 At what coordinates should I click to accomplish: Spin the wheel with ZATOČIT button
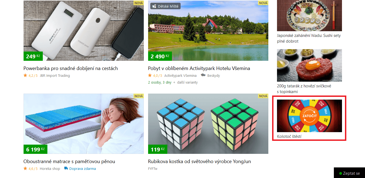coord(309,116)
